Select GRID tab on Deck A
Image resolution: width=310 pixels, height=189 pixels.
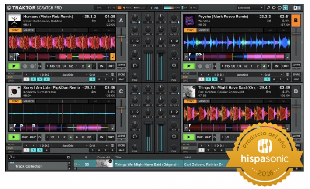point(10,80)
